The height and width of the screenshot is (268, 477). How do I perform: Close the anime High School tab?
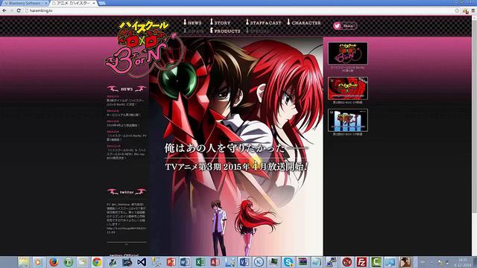coord(94,3)
